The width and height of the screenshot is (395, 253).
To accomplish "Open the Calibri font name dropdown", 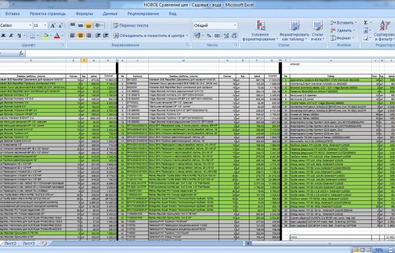I will 30,26.
